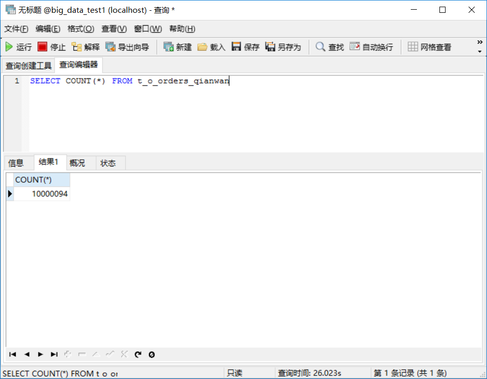Image resolution: width=487 pixels, height=379 pixels.
Task: Click the 停止 (Stop) icon
Action: [x=51, y=46]
